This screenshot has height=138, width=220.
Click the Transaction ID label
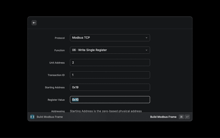pos(56,75)
